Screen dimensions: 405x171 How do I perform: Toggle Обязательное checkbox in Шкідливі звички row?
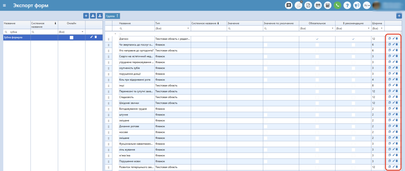coord(317,103)
